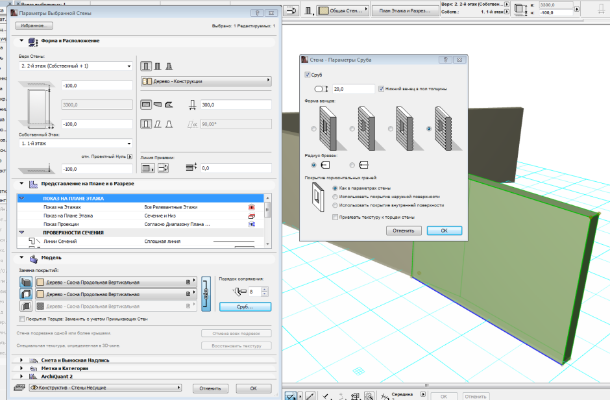Click junction order priority icon

tap(239, 291)
